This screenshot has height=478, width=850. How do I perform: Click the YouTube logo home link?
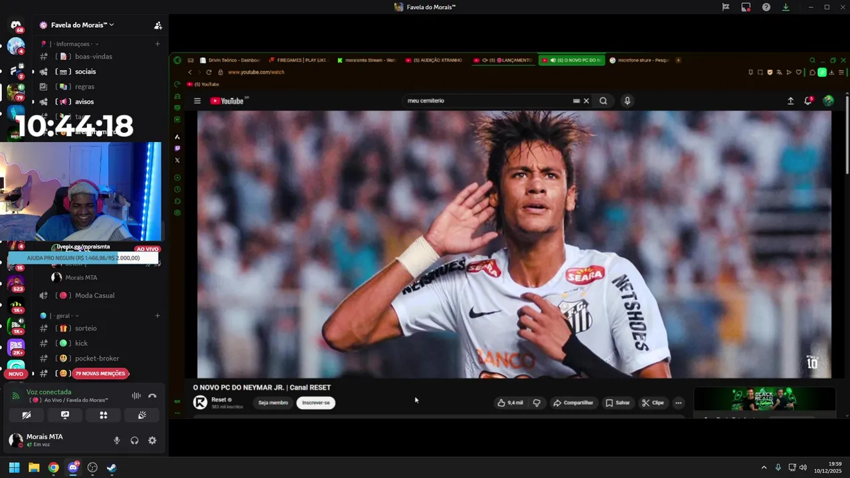point(228,101)
